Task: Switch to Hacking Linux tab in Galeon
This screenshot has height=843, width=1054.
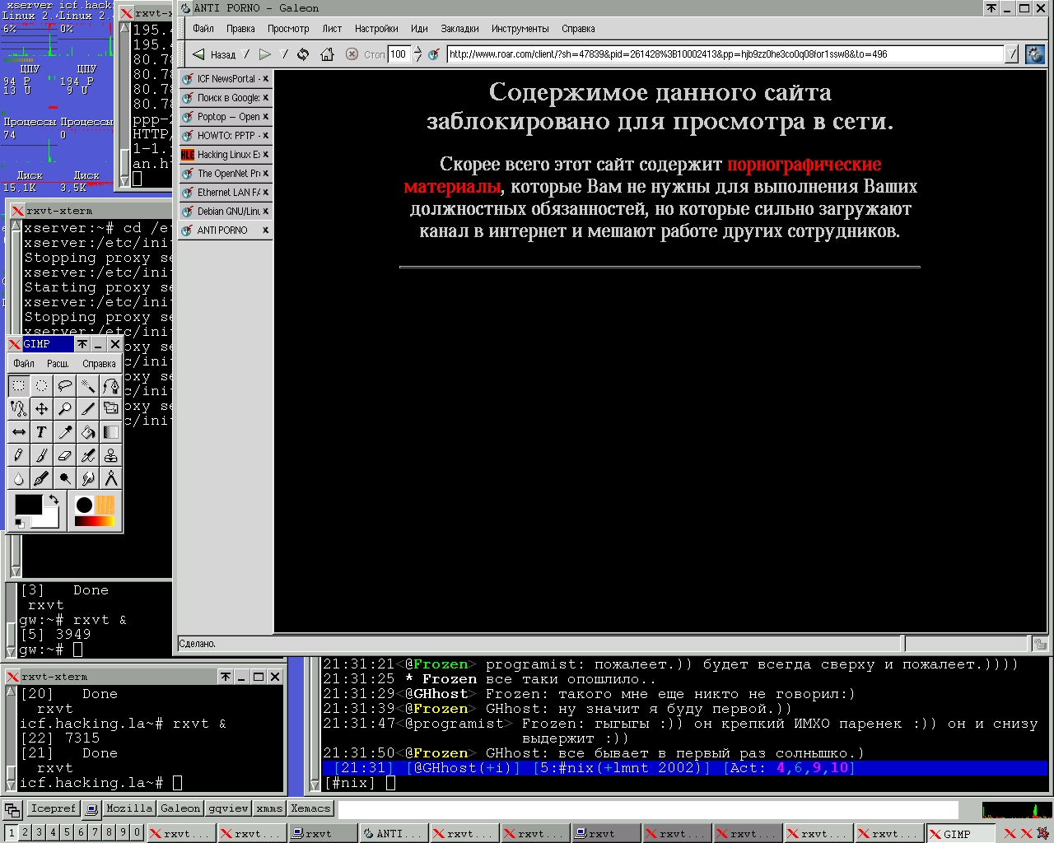Action: click(x=226, y=155)
